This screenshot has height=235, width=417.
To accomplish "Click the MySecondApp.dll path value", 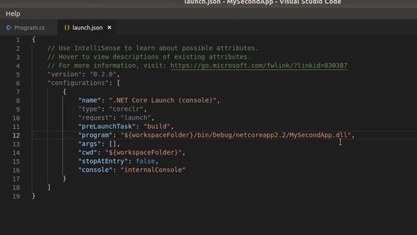I will (x=236, y=135).
